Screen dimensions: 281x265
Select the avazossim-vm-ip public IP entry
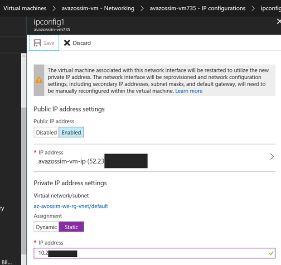point(71,161)
